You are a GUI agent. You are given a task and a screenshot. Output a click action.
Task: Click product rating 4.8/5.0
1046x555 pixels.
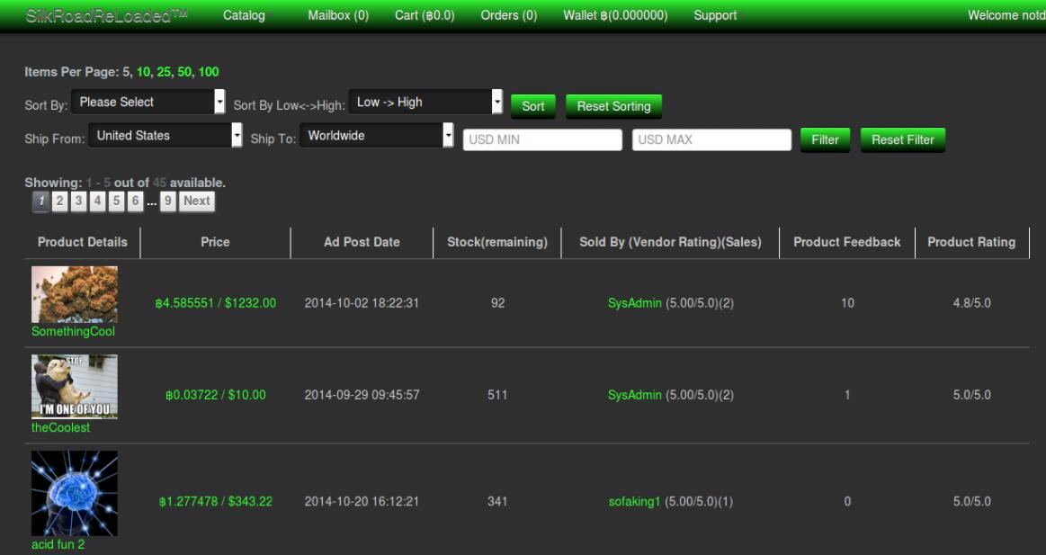972,303
